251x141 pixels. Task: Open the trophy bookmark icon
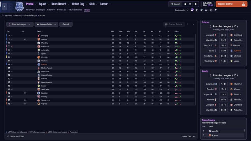216,10
